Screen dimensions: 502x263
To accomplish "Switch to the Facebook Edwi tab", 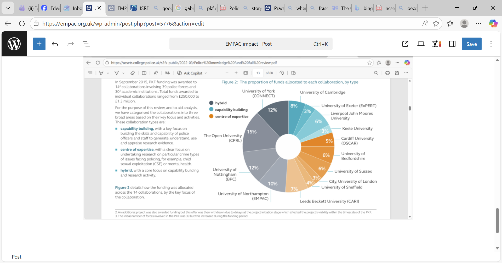I will point(50,8).
